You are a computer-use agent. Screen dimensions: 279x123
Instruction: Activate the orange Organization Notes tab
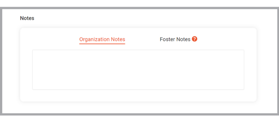[102, 39]
